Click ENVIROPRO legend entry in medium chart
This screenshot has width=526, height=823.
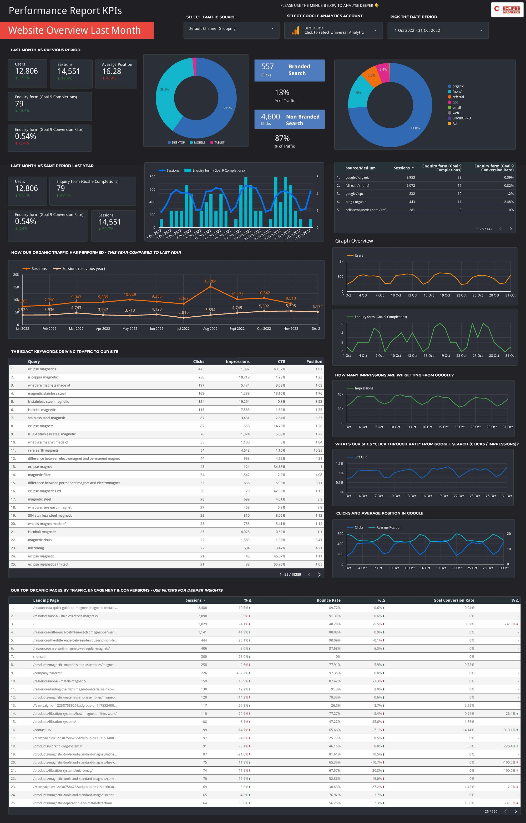pyautogui.click(x=459, y=118)
